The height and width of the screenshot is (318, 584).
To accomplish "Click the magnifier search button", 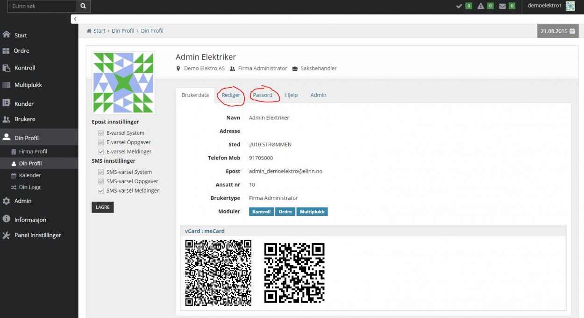I will [x=83, y=6].
